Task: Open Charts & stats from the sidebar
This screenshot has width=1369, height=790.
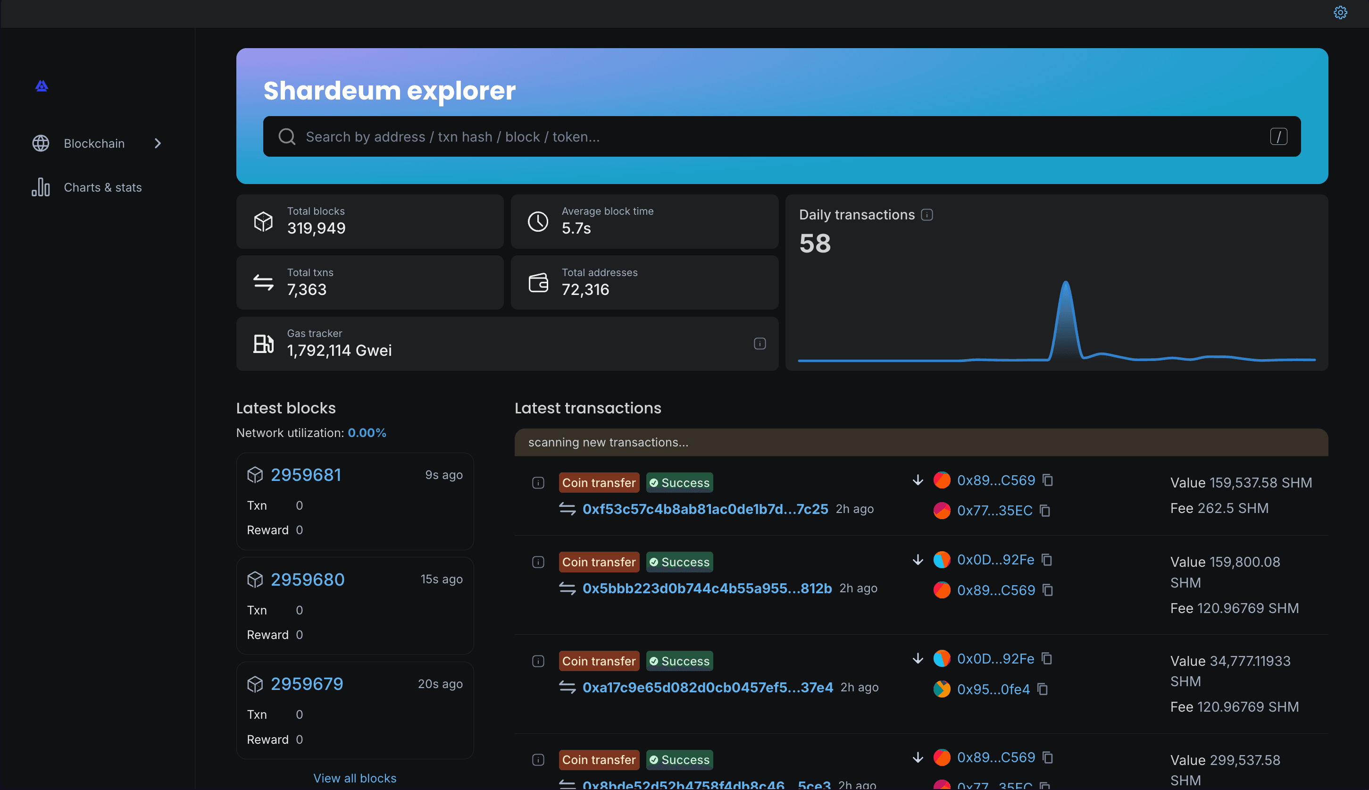Action: (x=102, y=187)
